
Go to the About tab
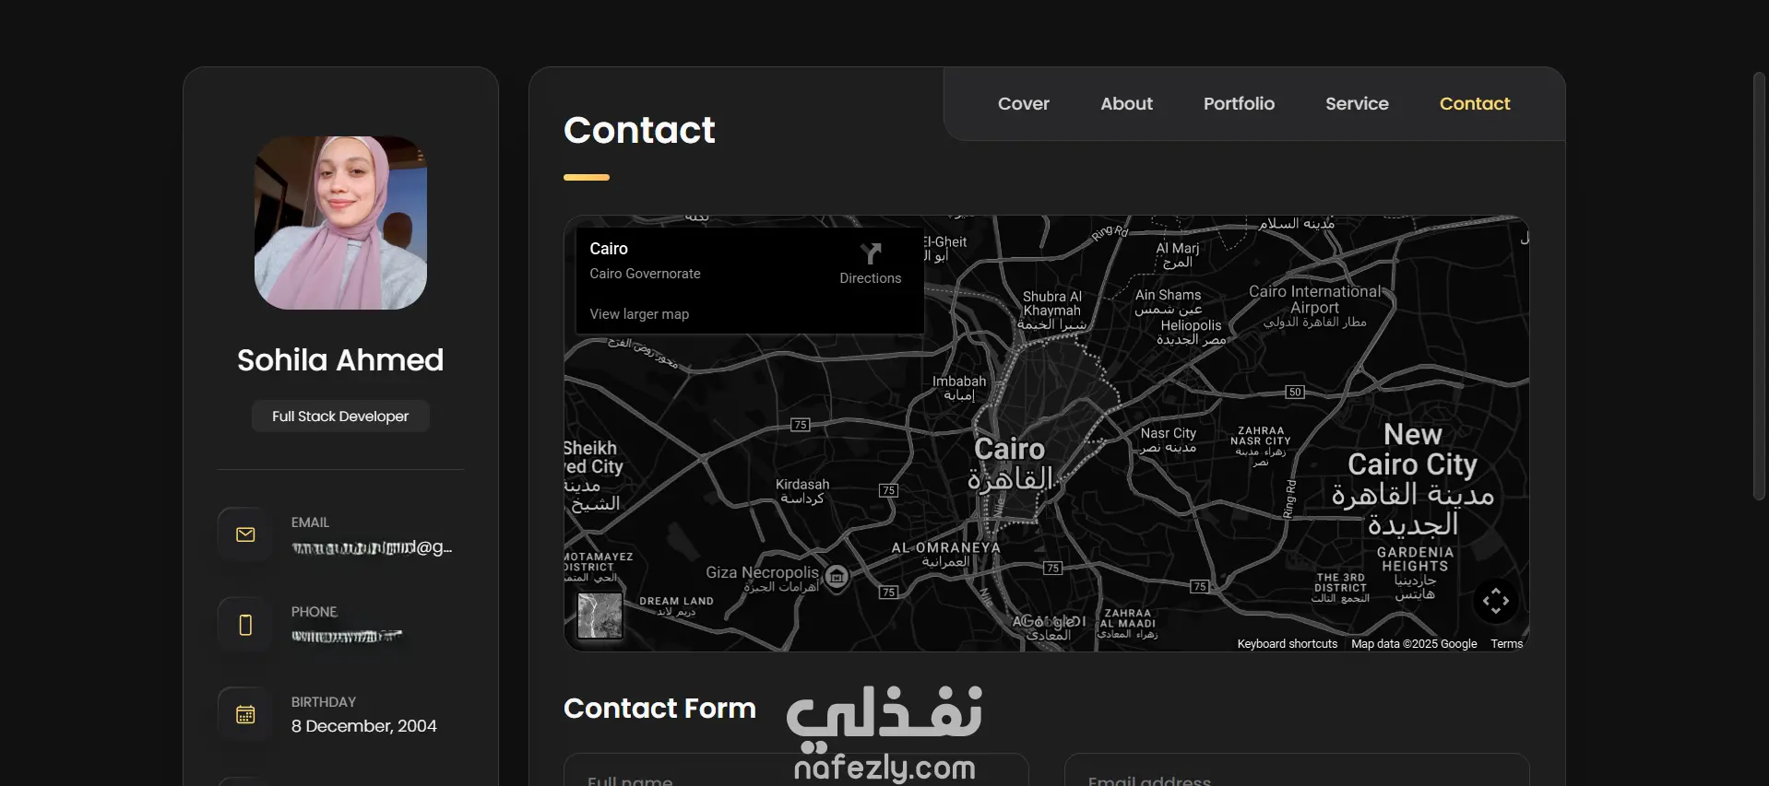click(1126, 104)
